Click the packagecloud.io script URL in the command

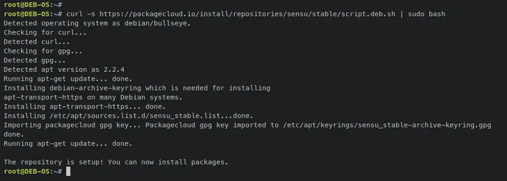pos(247,14)
